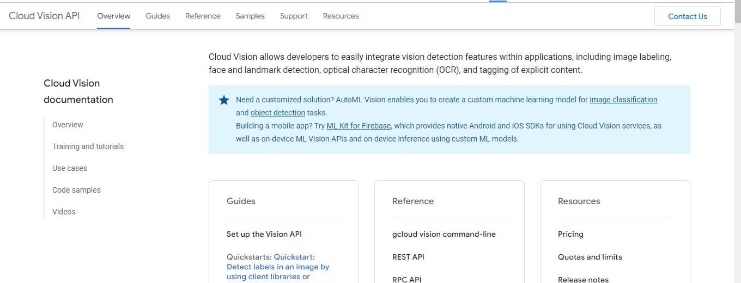741x283 pixels.
Task: Follow the image classification link
Action: [x=623, y=100]
